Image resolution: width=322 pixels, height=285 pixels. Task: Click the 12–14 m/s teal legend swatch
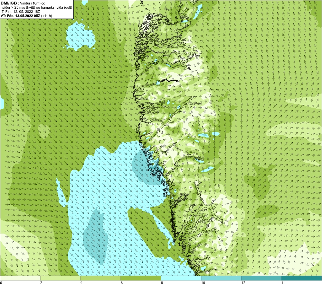pos(261,278)
